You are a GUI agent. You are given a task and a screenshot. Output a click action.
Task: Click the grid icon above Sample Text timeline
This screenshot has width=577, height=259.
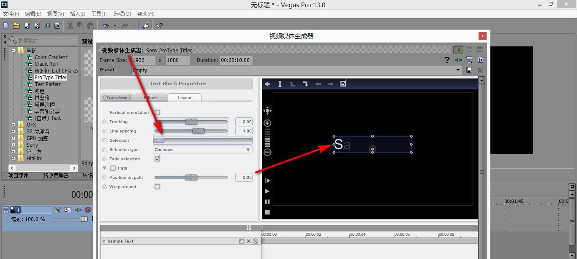click(x=249, y=228)
